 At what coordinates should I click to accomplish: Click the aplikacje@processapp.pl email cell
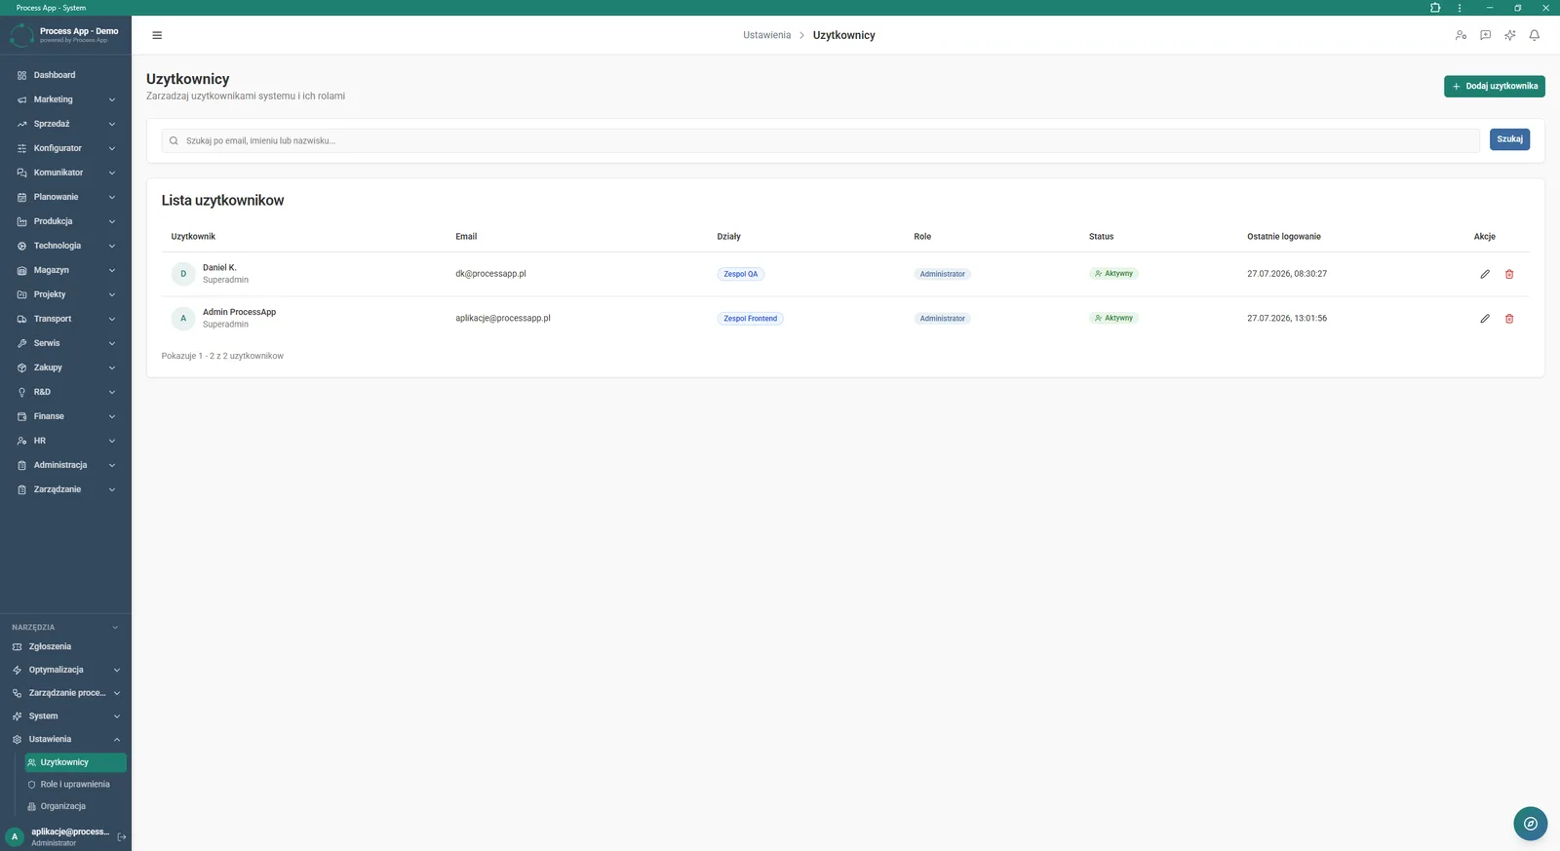pos(503,319)
